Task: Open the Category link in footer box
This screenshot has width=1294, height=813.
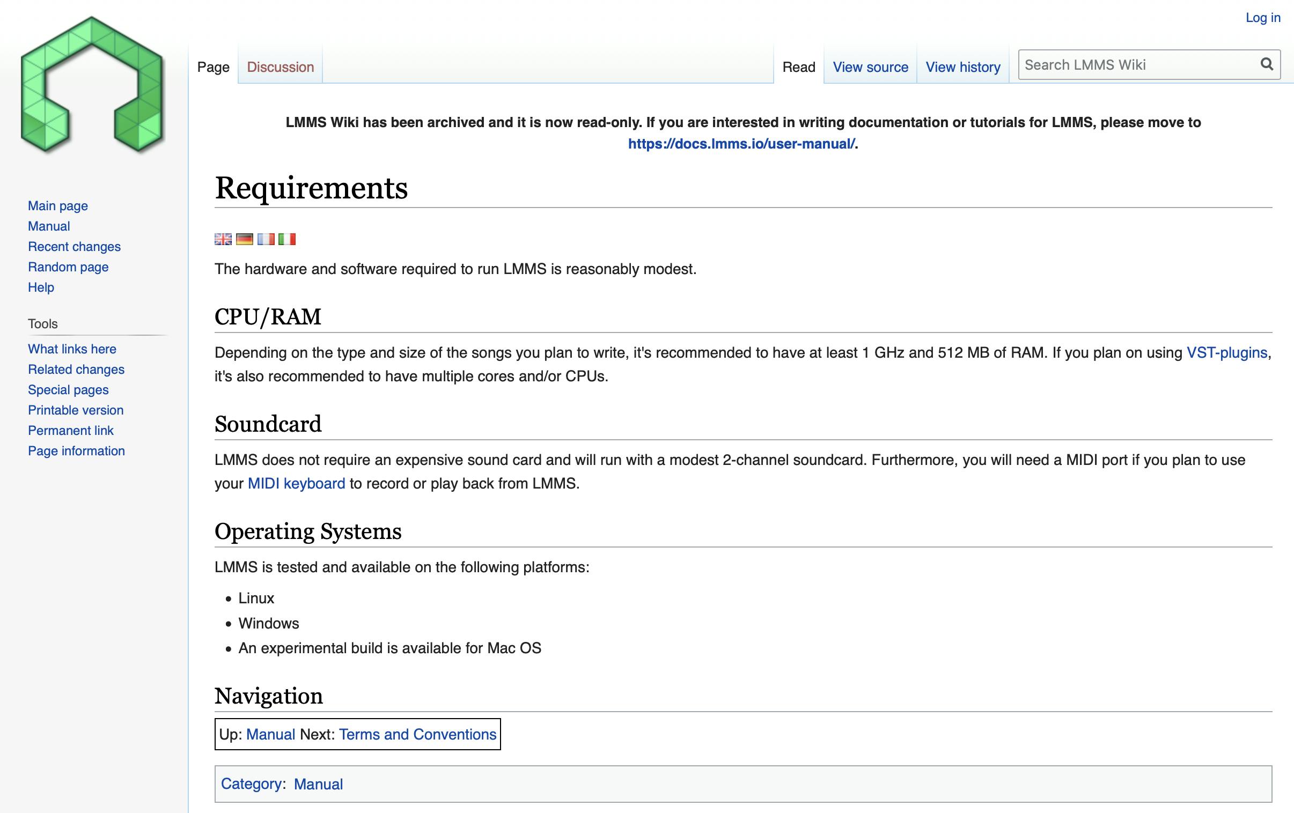Action: pos(252,784)
